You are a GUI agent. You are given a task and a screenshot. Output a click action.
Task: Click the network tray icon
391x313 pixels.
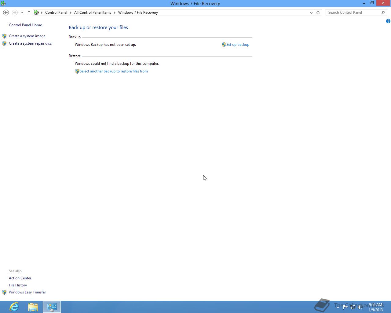[353, 307]
